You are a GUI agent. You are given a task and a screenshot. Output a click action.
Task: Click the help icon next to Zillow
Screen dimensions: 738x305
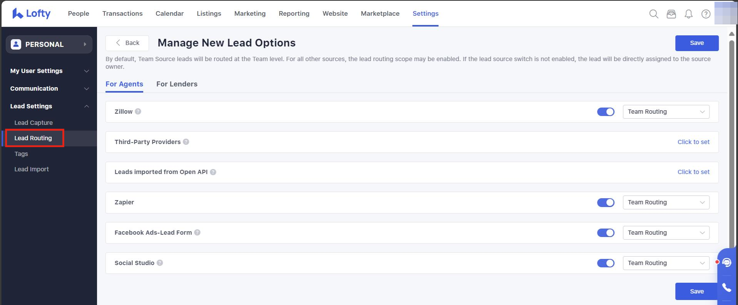(x=138, y=111)
